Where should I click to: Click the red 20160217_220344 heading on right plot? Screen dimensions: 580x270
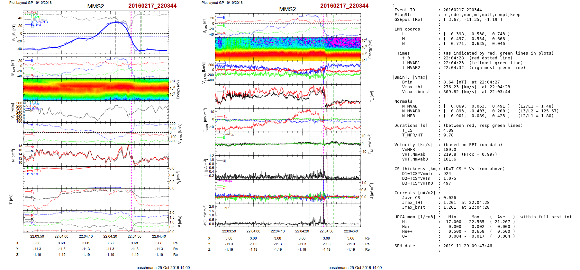click(344, 6)
